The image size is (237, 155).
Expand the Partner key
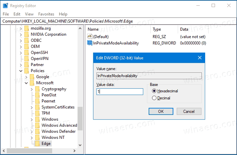tap(21, 65)
